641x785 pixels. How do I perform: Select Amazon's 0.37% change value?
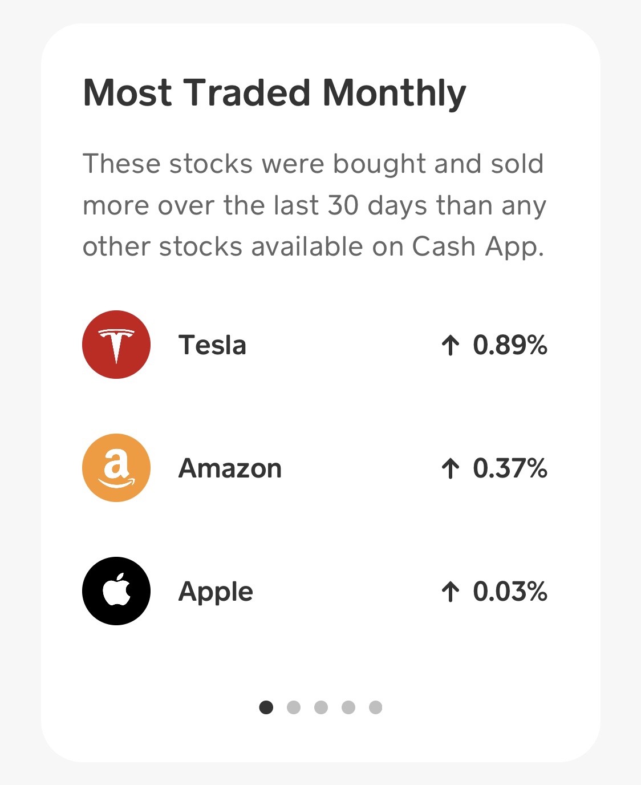click(510, 468)
